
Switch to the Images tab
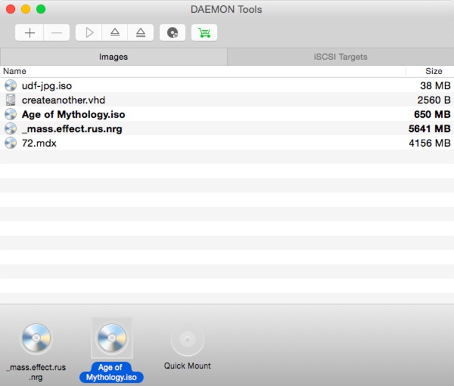pyautogui.click(x=113, y=57)
